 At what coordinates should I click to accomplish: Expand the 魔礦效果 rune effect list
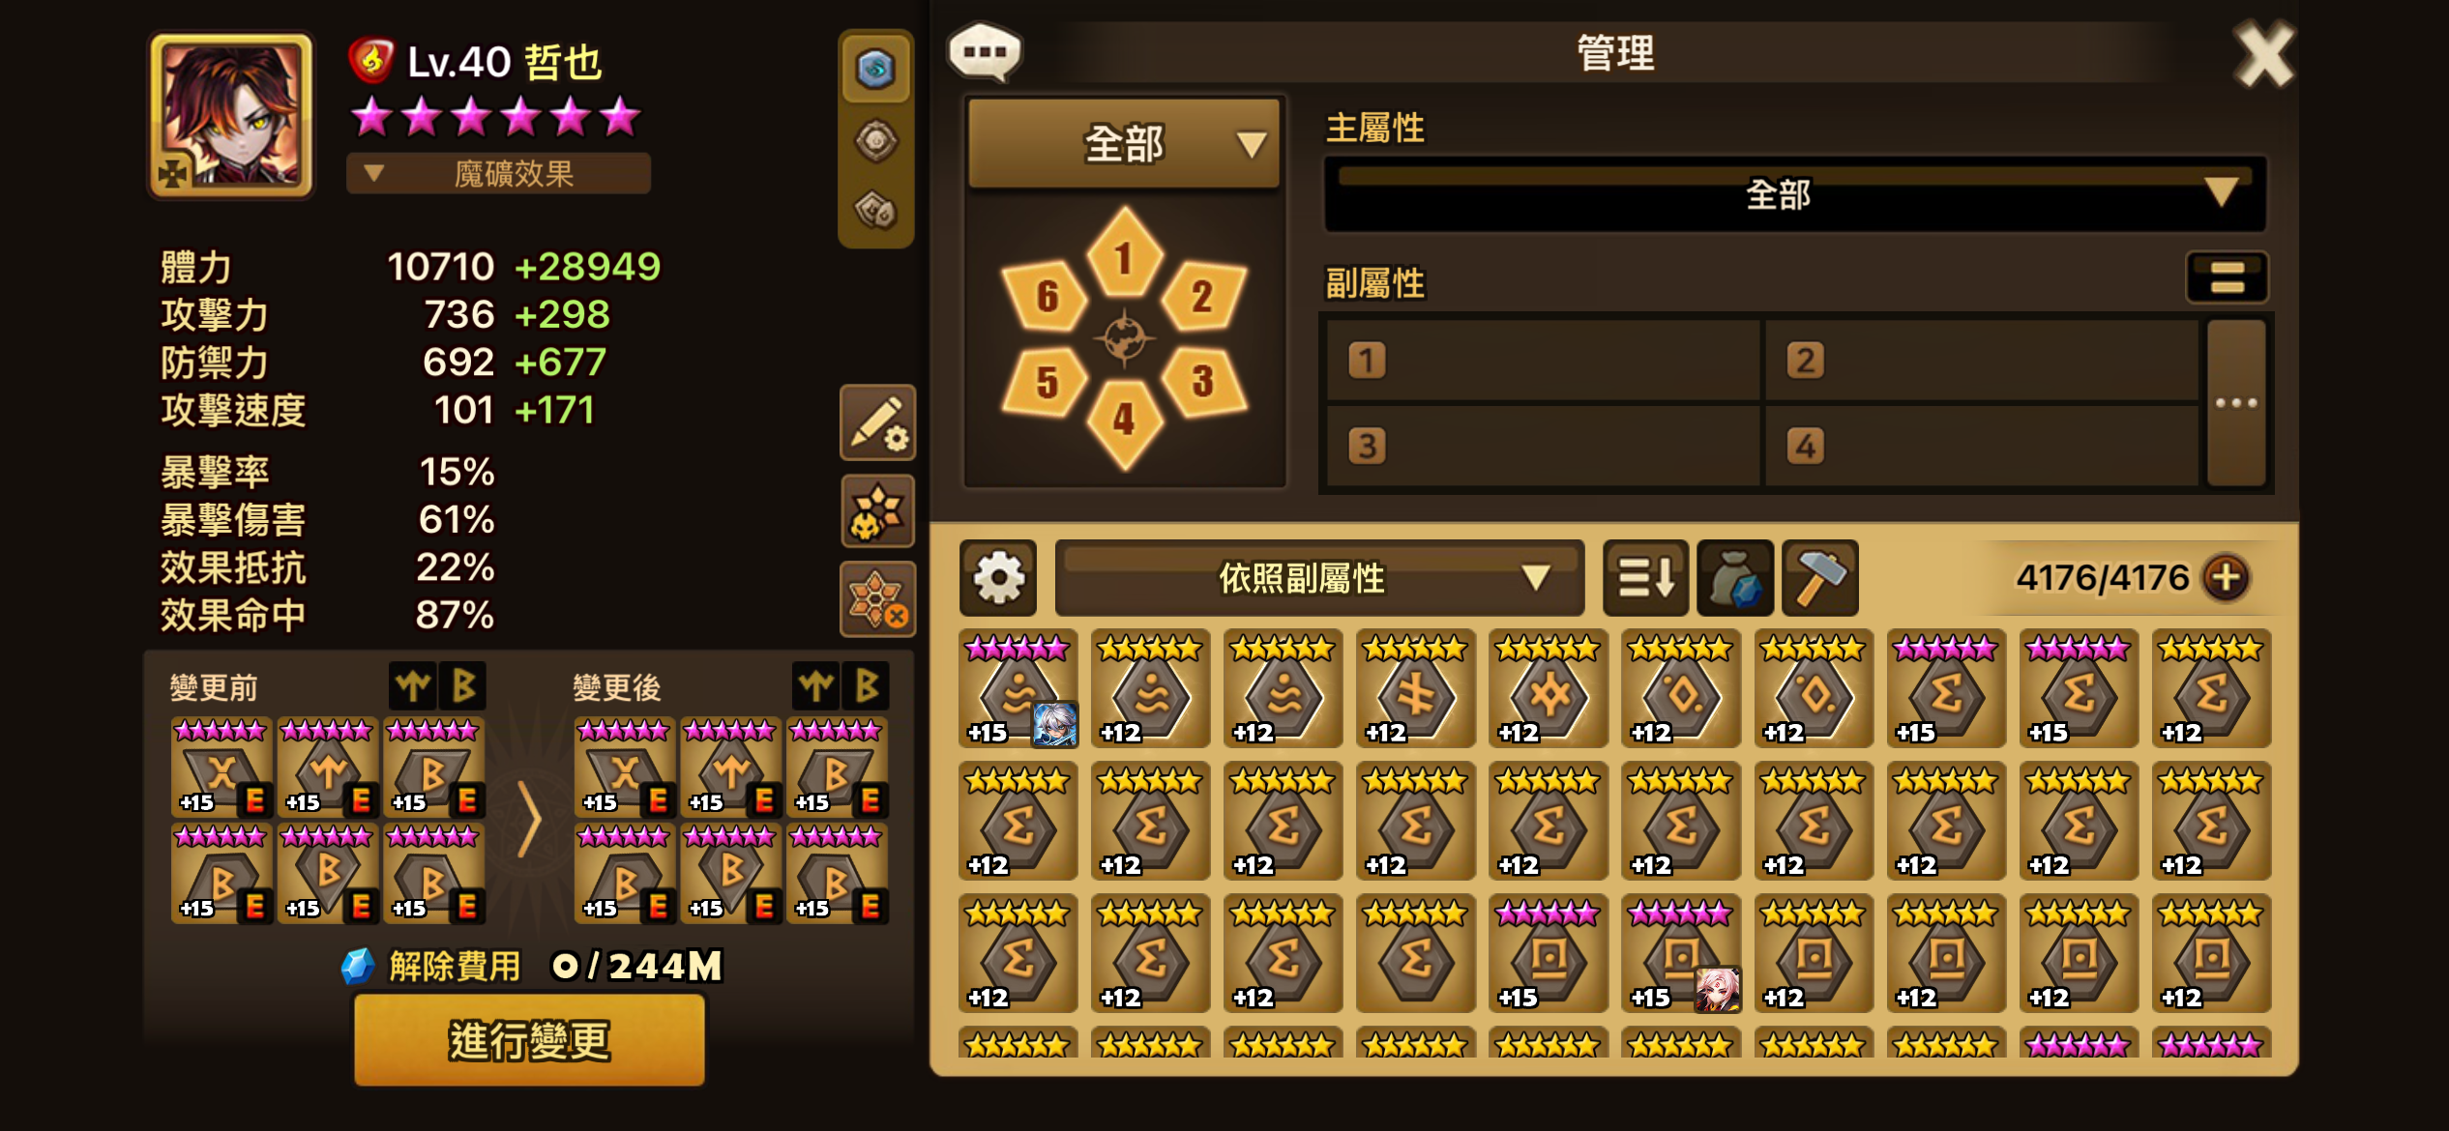click(498, 174)
